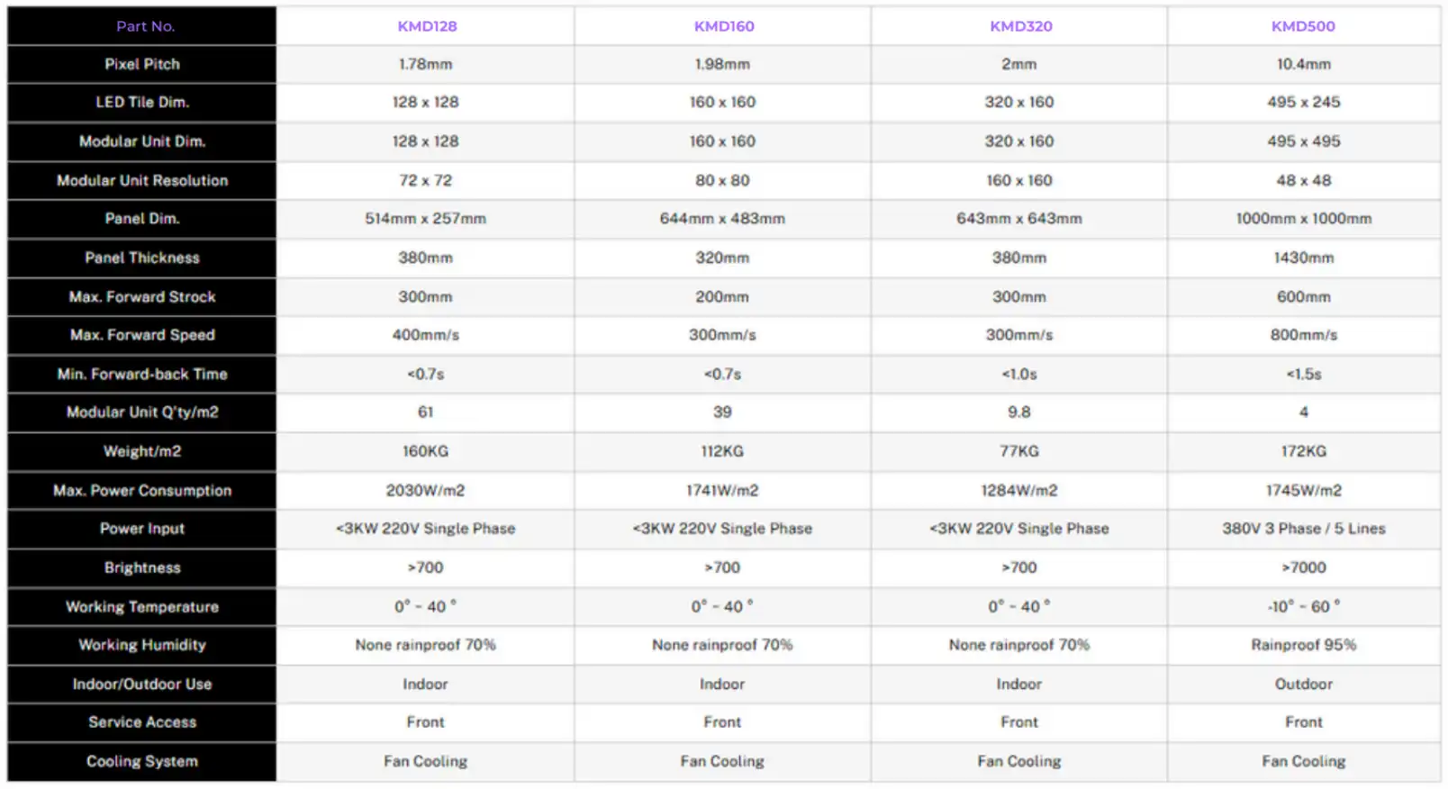Screen dimensions: 1448x789
Task: Select the 380V 3 Phase / 5 Lines cell
Action: (x=1303, y=529)
